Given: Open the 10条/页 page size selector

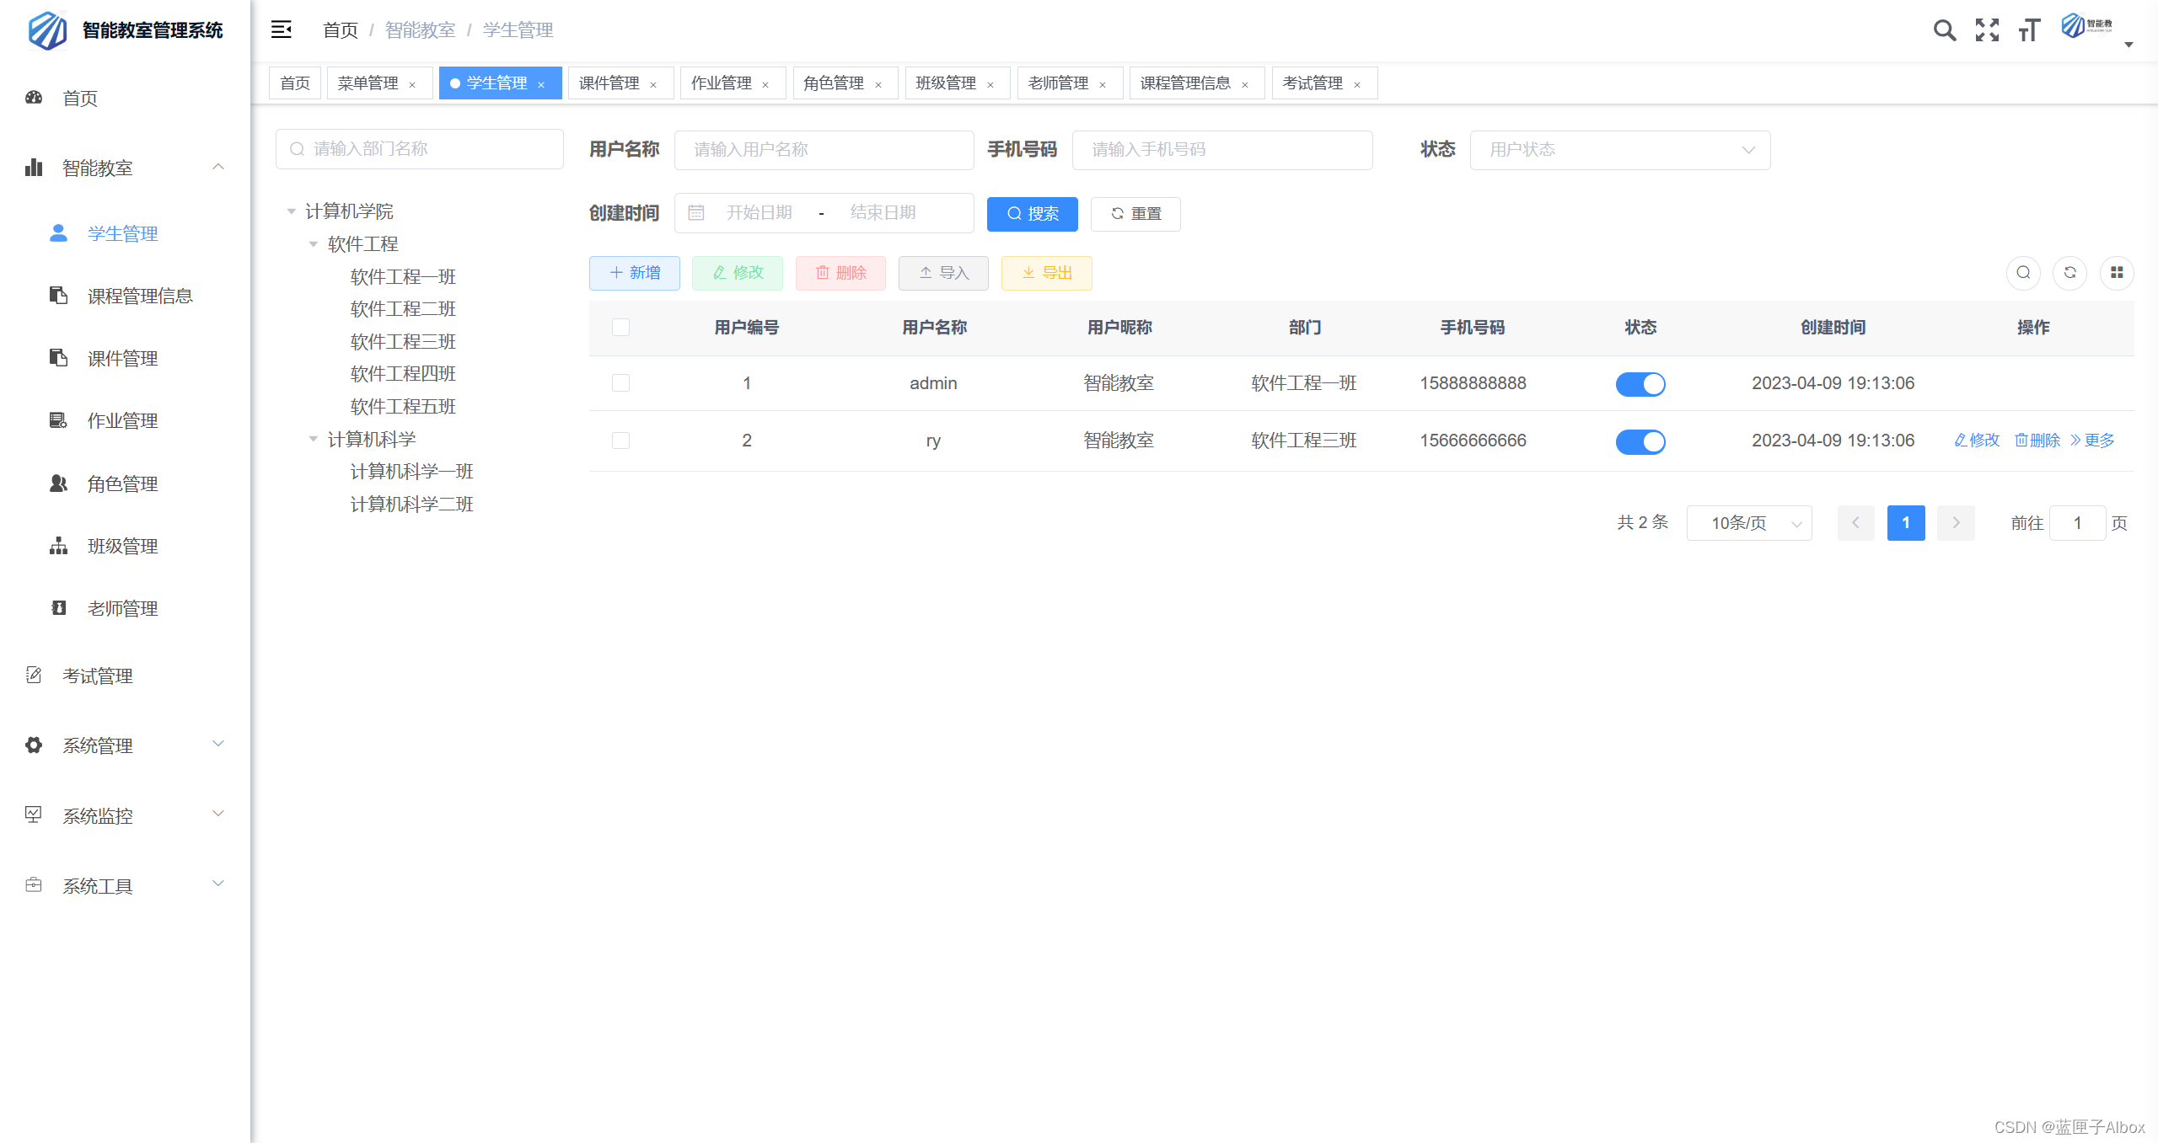Looking at the screenshot, I should [x=1748, y=523].
